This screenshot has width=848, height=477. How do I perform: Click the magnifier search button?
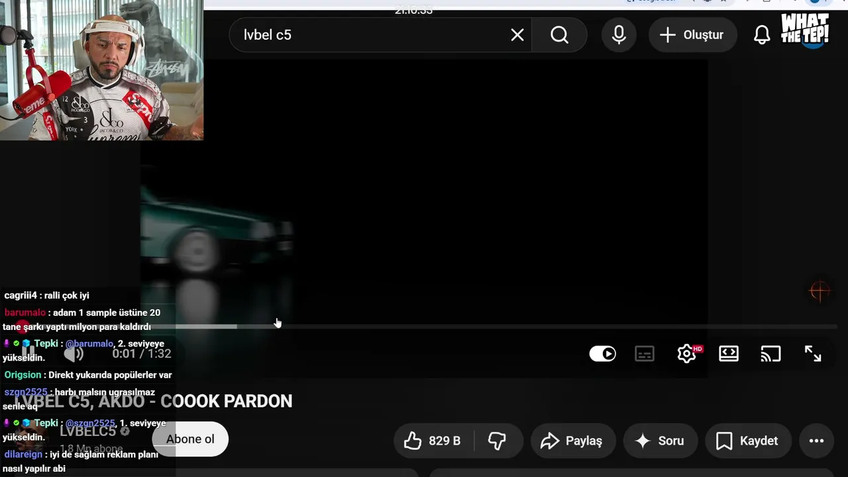[560, 35]
